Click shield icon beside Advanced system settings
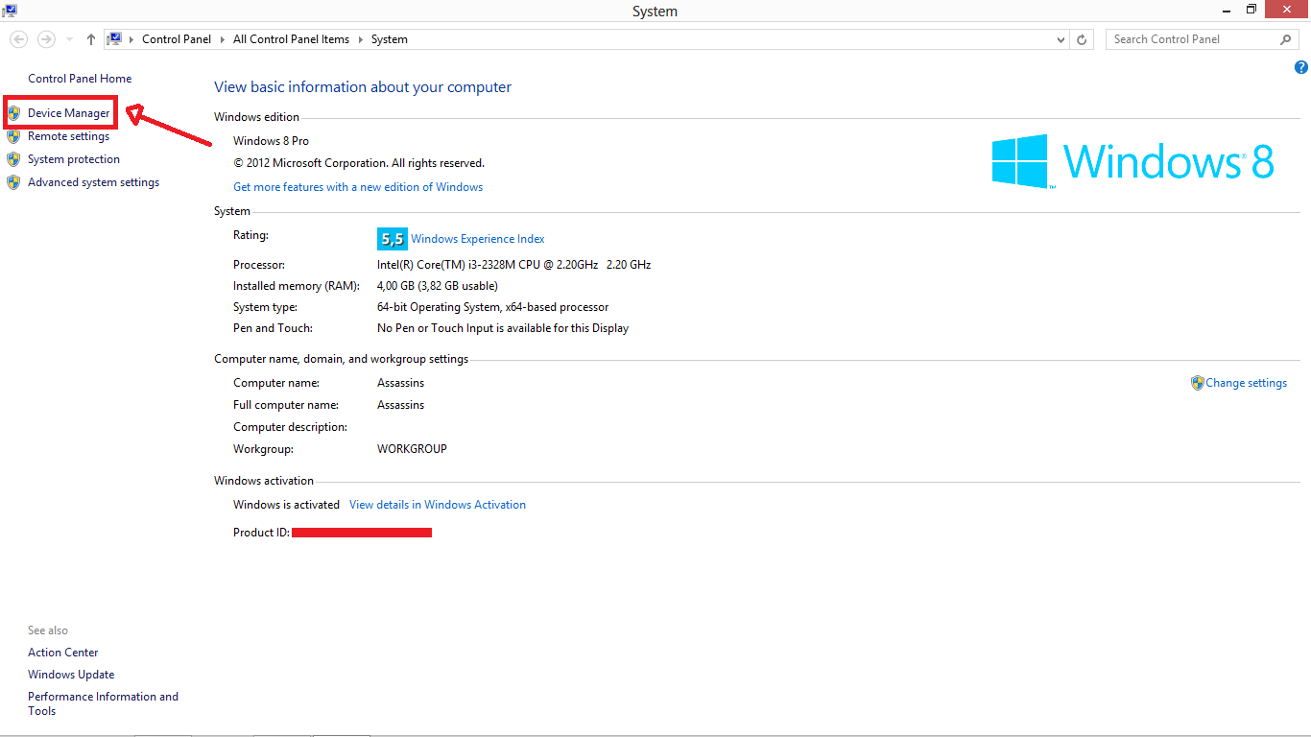 [13, 182]
